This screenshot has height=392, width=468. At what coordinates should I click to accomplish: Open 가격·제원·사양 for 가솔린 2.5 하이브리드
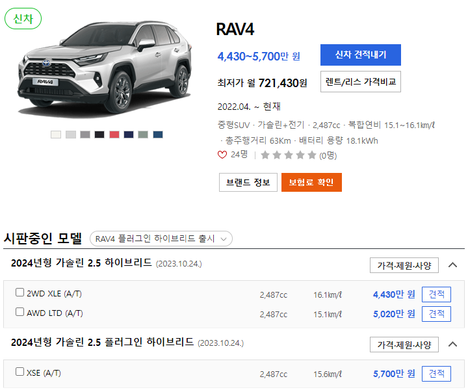click(404, 265)
